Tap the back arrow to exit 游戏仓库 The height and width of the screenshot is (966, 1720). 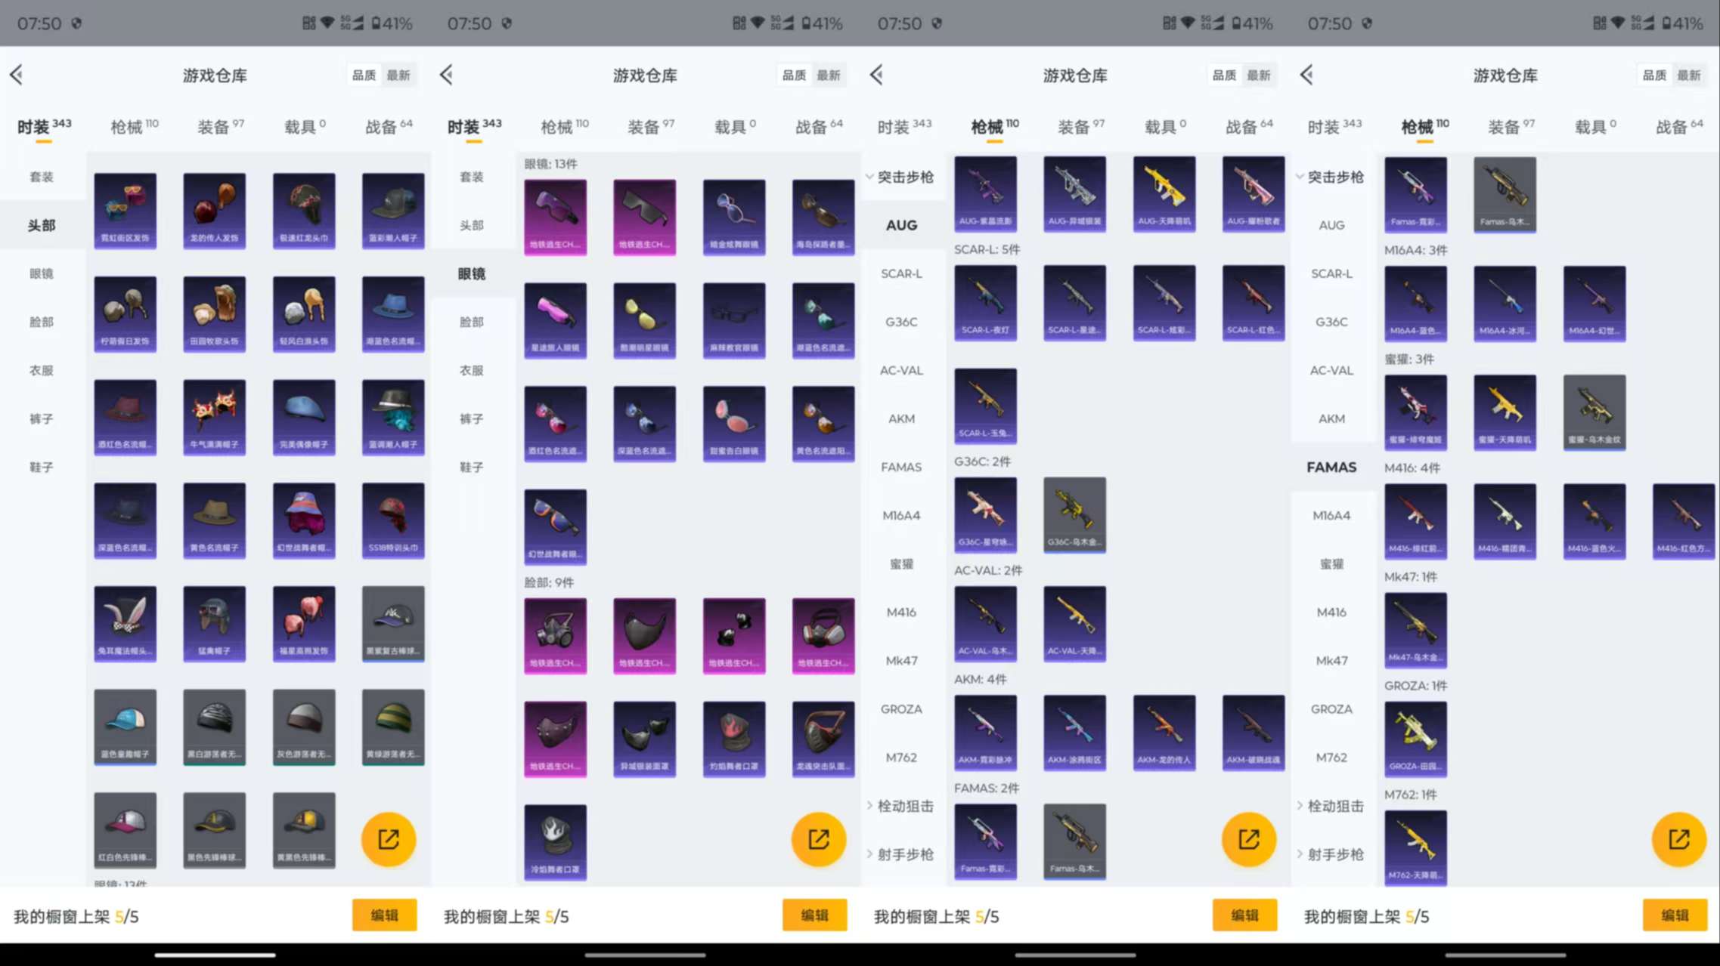(17, 75)
